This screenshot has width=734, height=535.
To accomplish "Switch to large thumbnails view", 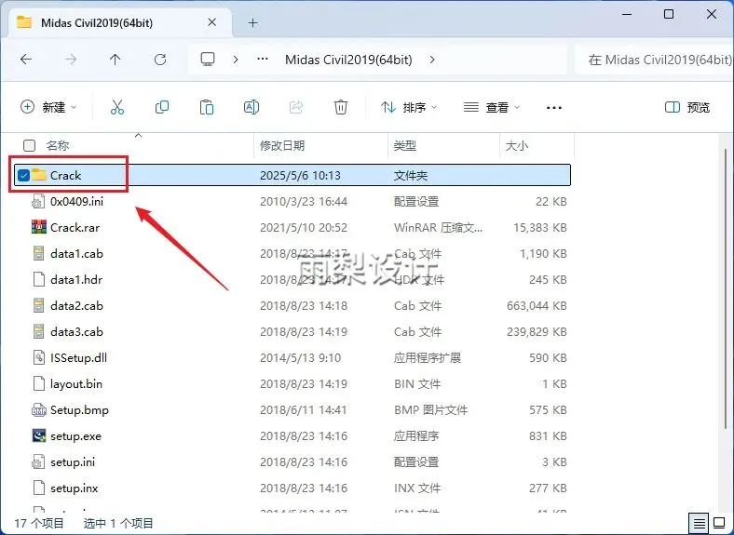I will pyautogui.click(x=719, y=522).
